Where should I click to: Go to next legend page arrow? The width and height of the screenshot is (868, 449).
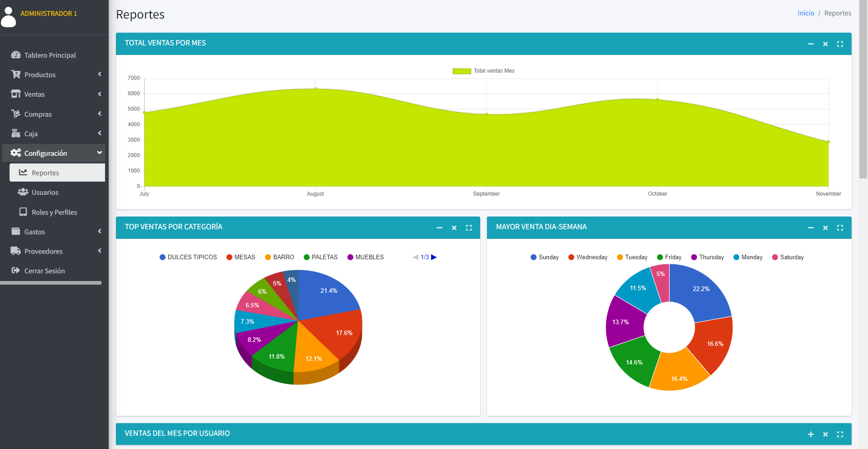pos(434,257)
